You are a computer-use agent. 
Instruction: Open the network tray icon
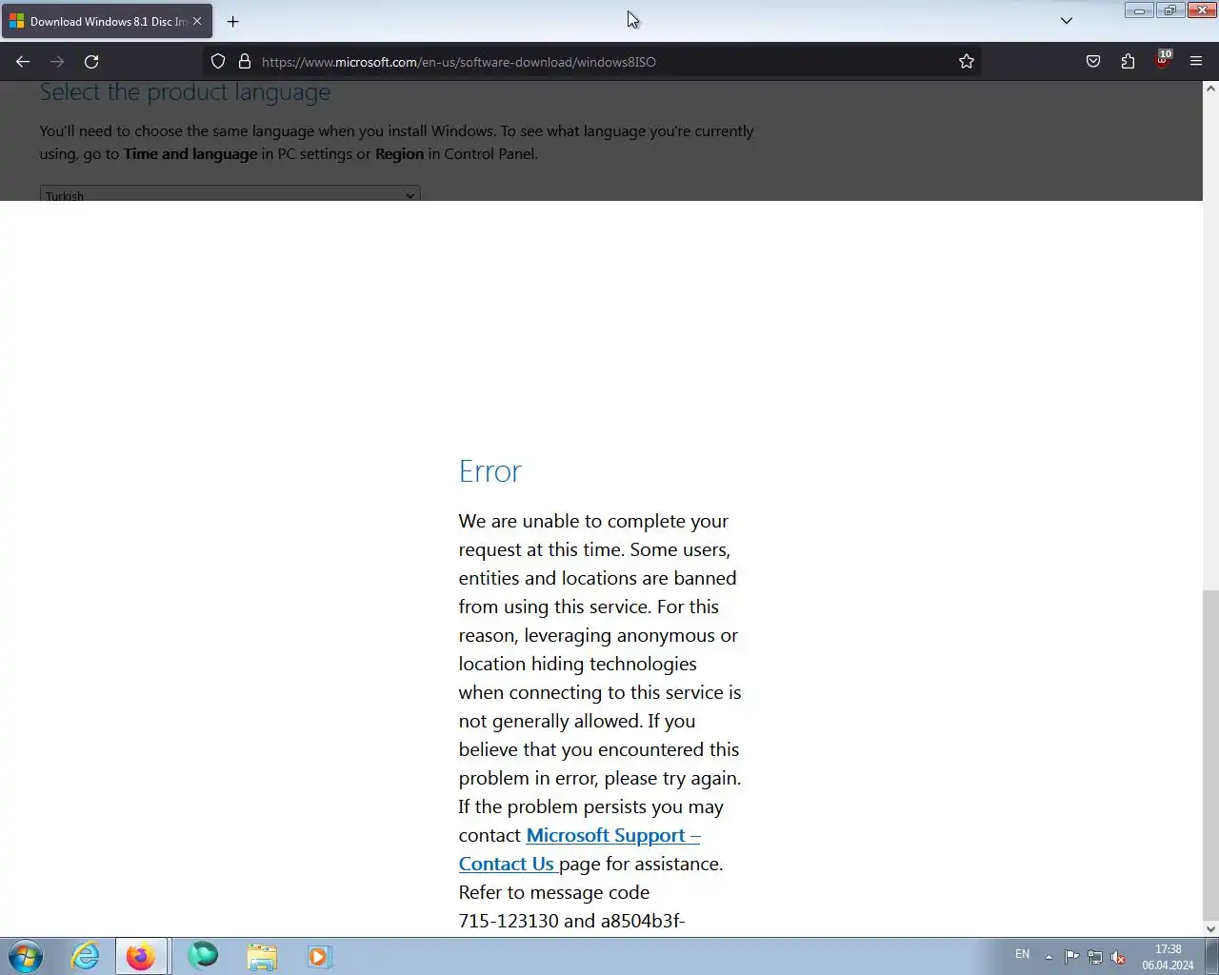pos(1095,957)
